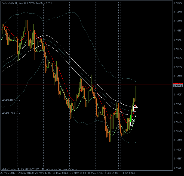Click the 0.9585 price axis label
The image size is (184, 176).
tap(178, 159)
